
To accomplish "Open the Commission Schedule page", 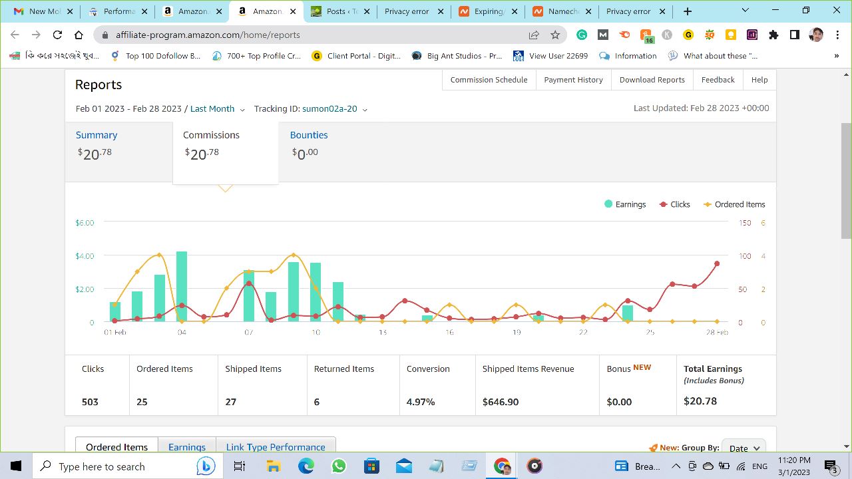I will click(489, 80).
